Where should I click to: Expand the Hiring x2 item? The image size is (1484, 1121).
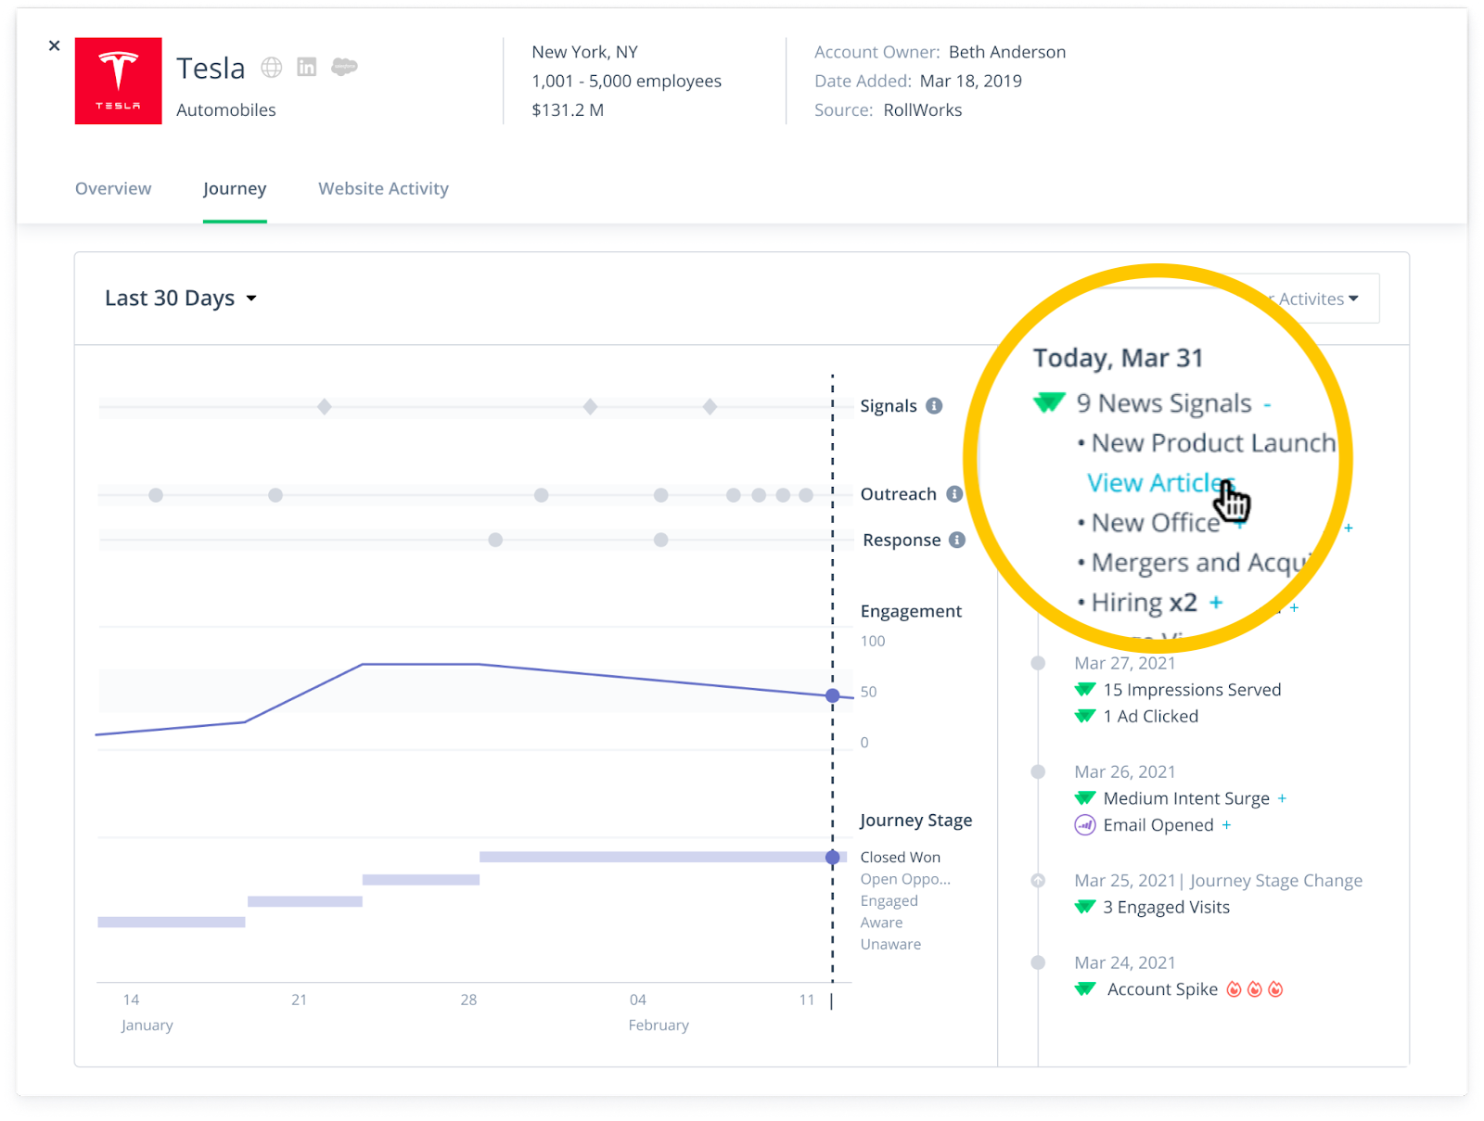[x=1216, y=603]
